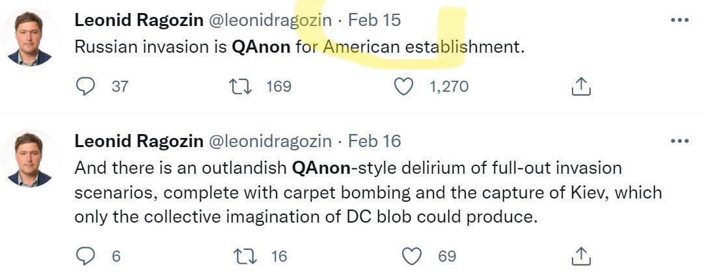Like the tweet with 1,270 likes

pyautogui.click(x=403, y=87)
